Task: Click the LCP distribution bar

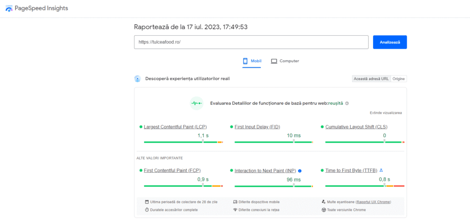Action: (184, 142)
